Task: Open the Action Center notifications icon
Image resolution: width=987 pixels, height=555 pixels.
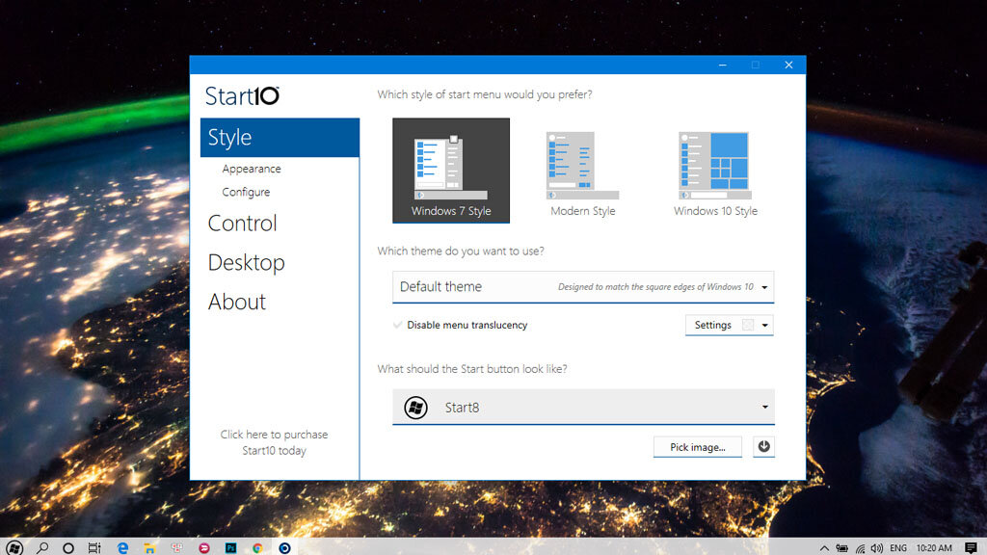Action: (x=971, y=548)
